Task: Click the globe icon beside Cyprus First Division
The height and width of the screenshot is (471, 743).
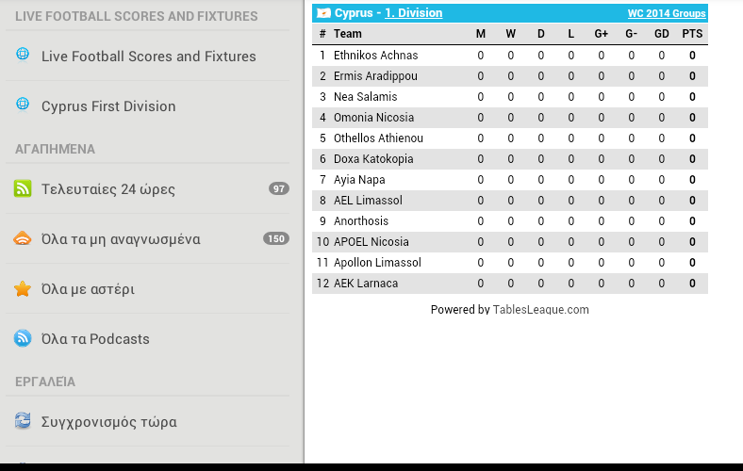Action: 23,104
